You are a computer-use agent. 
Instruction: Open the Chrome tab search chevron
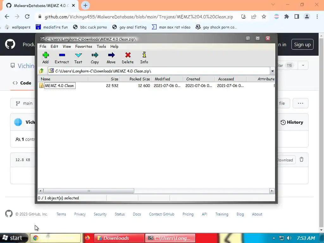click(x=273, y=4)
